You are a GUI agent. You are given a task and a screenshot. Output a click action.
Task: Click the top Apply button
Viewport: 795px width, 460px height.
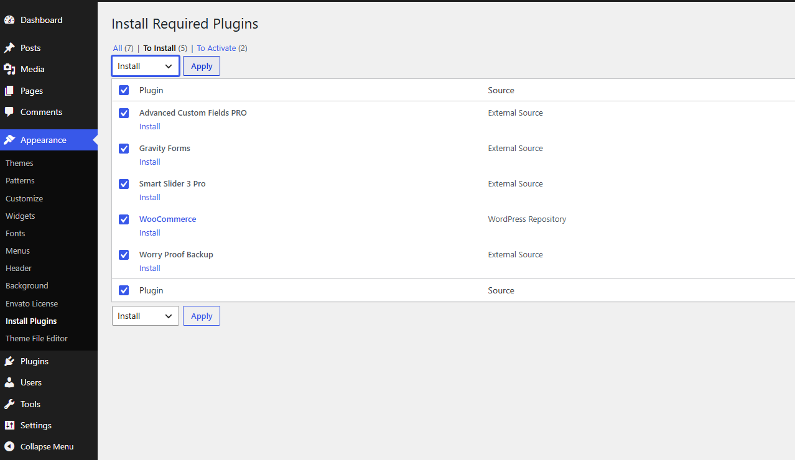tap(202, 66)
